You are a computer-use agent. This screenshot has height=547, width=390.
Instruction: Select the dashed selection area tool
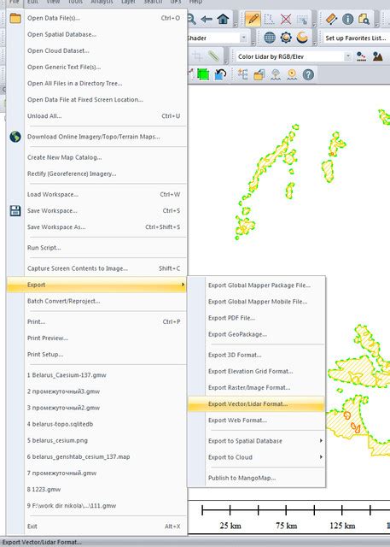tap(269, 19)
